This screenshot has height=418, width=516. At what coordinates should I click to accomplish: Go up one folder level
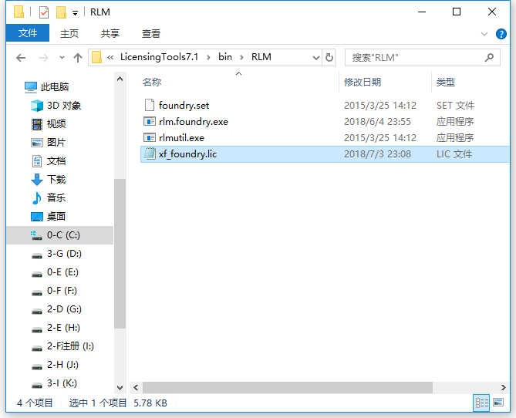(x=78, y=58)
